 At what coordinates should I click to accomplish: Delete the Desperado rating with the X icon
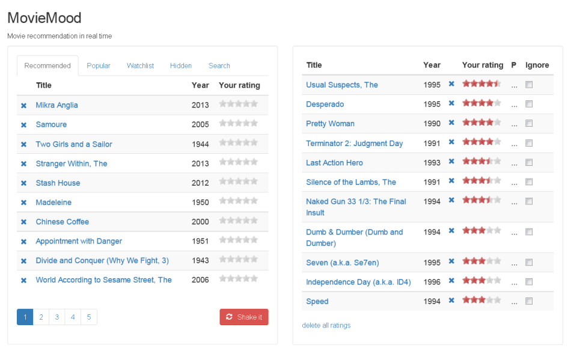point(451,103)
